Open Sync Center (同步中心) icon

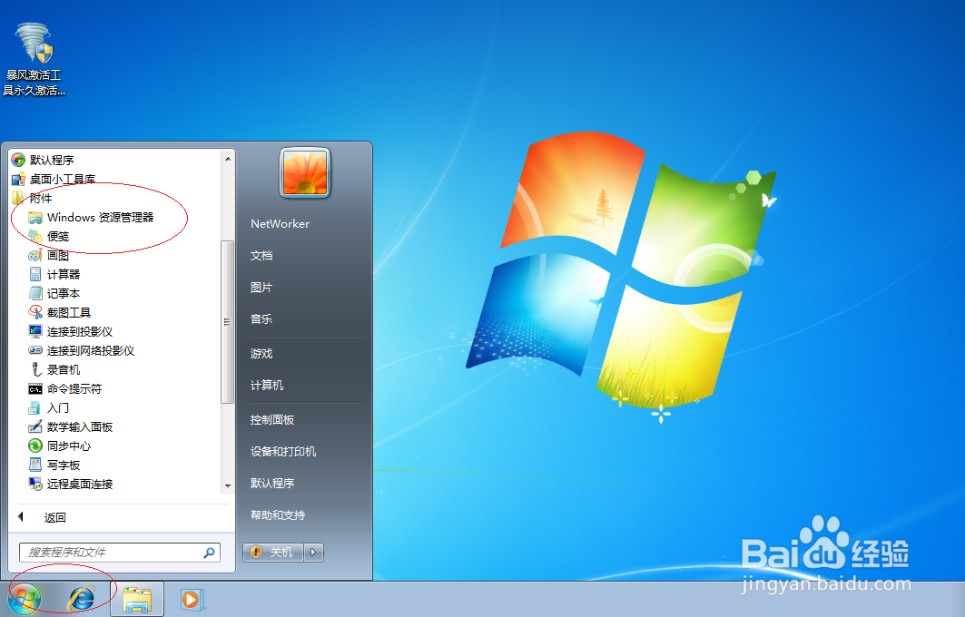point(35,446)
